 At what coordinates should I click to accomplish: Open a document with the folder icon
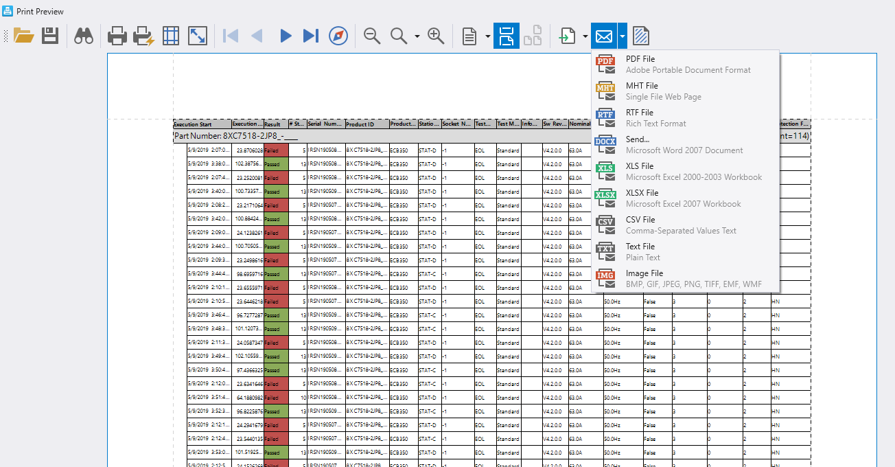click(x=24, y=36)
